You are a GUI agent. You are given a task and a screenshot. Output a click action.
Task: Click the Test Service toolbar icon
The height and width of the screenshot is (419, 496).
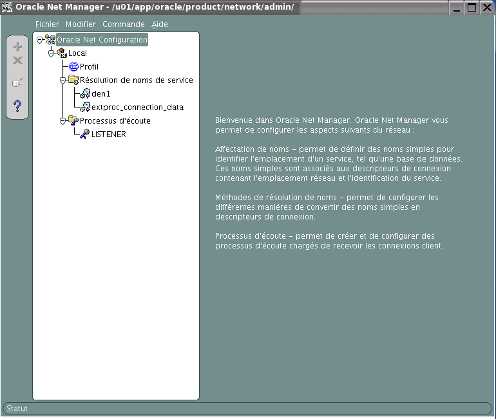pyautogui.click(x=17, y=82)
